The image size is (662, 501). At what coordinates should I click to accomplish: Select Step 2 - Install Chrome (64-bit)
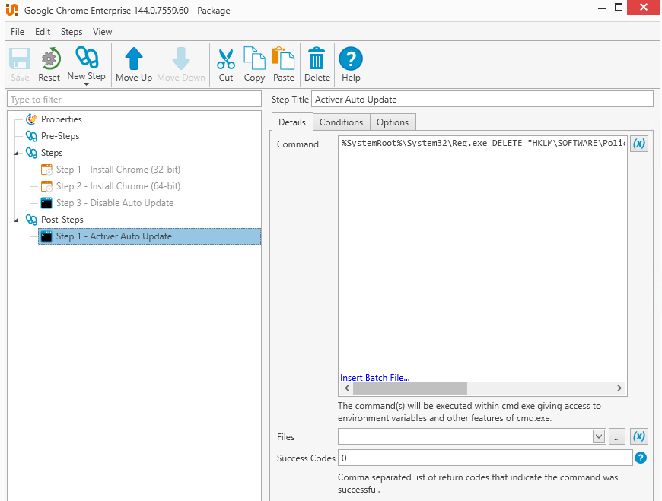click(118, 186)
